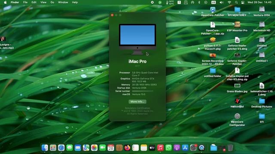This screenshot has height=154, width=275.
Task: Open the Help menu
Action: (x=75, y=3)
